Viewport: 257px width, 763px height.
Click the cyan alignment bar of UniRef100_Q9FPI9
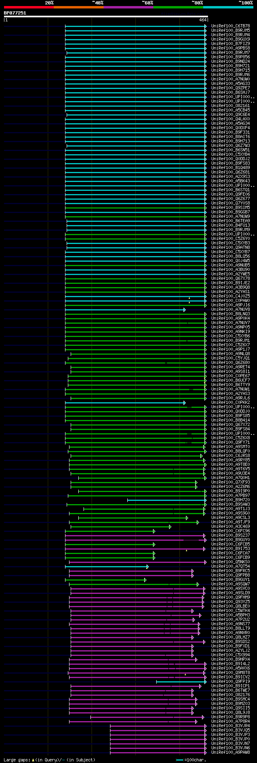(x=181, y=682)
